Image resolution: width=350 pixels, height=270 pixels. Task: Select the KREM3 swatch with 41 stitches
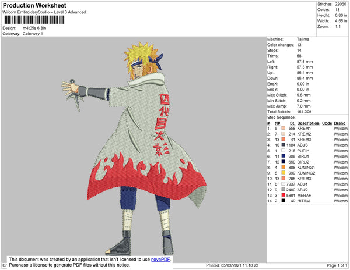pyautogui.click(x=283, y=139)
